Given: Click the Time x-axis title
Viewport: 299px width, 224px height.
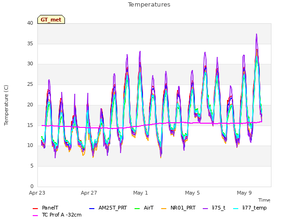Looking at the screenshot, I should click(x=264, y=200).
